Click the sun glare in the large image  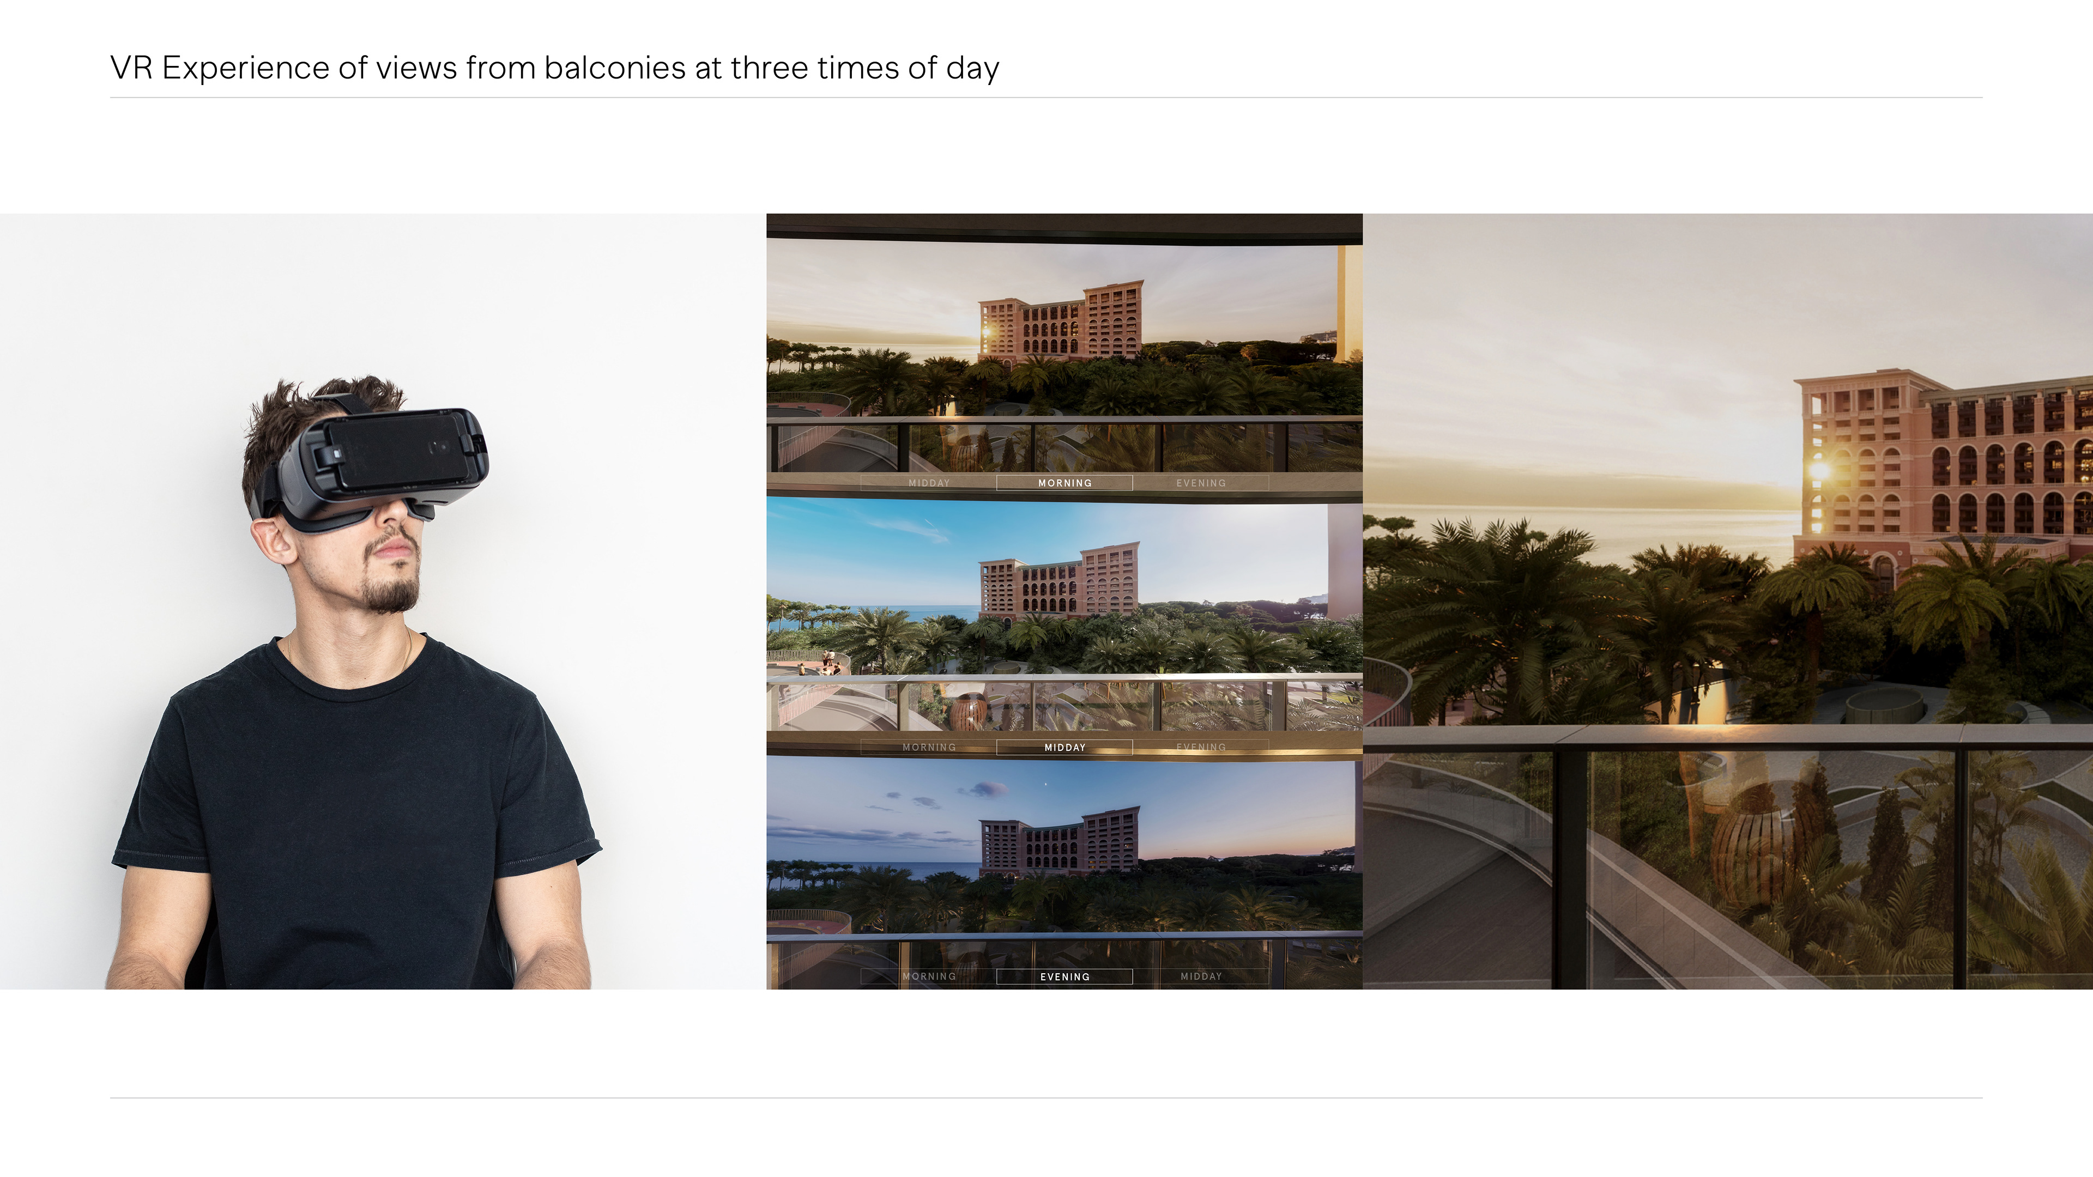[1819, 470]
